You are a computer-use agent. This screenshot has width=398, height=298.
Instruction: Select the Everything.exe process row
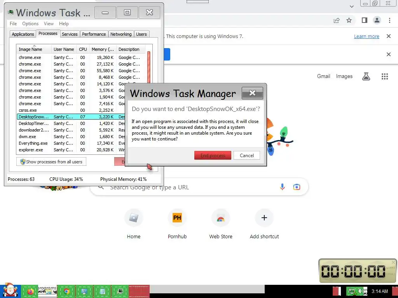[71, 143]
